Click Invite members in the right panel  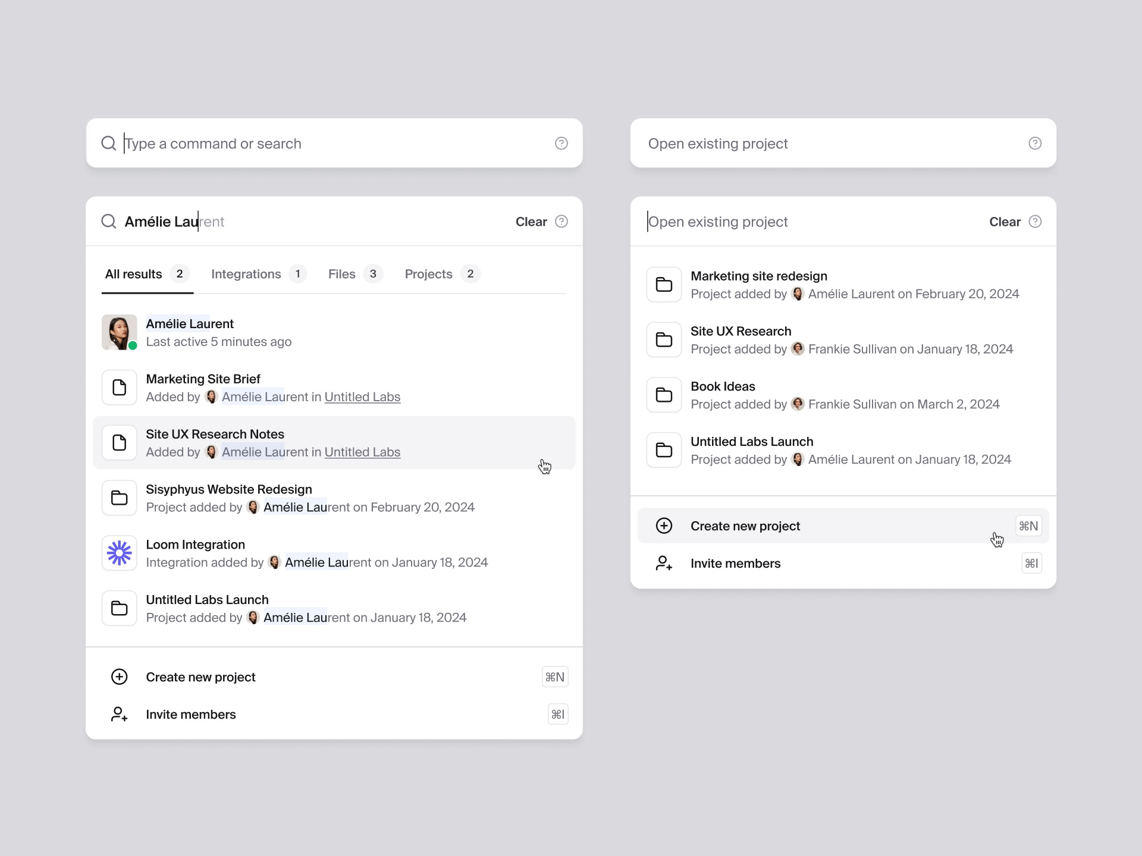tap(735, 563)
